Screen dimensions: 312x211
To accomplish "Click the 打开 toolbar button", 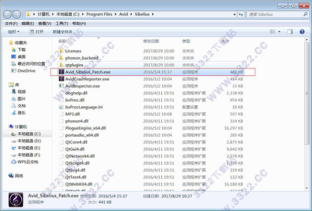I will point(36,32).
